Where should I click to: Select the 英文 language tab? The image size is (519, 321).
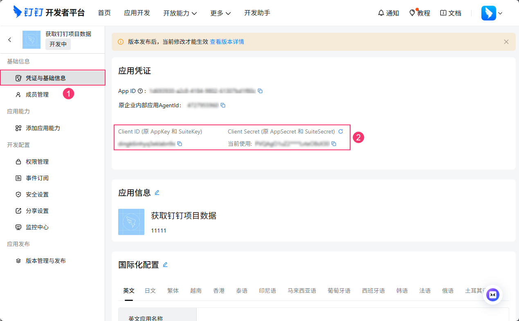[x=129, y=291]
